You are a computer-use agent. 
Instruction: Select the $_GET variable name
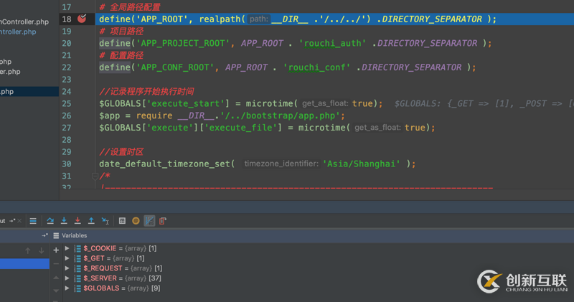pyautogui.click(x=94, y=258)
